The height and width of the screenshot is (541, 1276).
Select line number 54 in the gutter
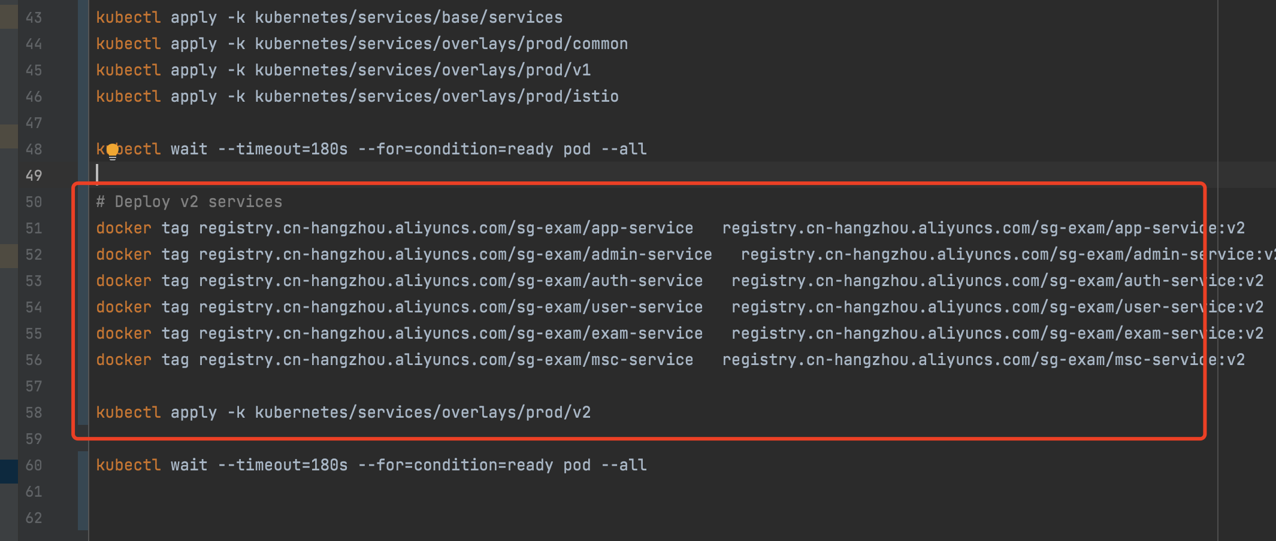point(34,307)
